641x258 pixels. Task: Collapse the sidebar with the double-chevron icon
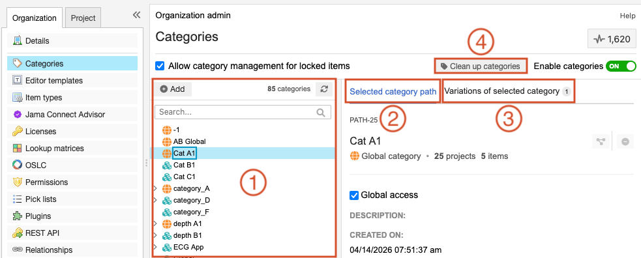(136, 15)
